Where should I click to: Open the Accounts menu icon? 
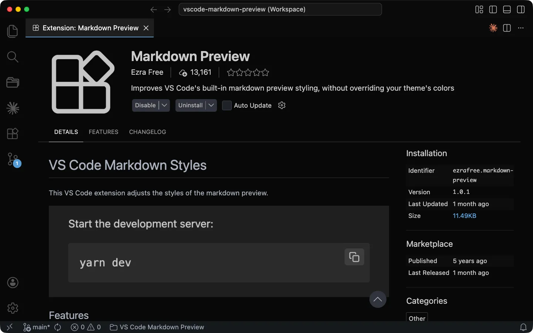(13, 283)
